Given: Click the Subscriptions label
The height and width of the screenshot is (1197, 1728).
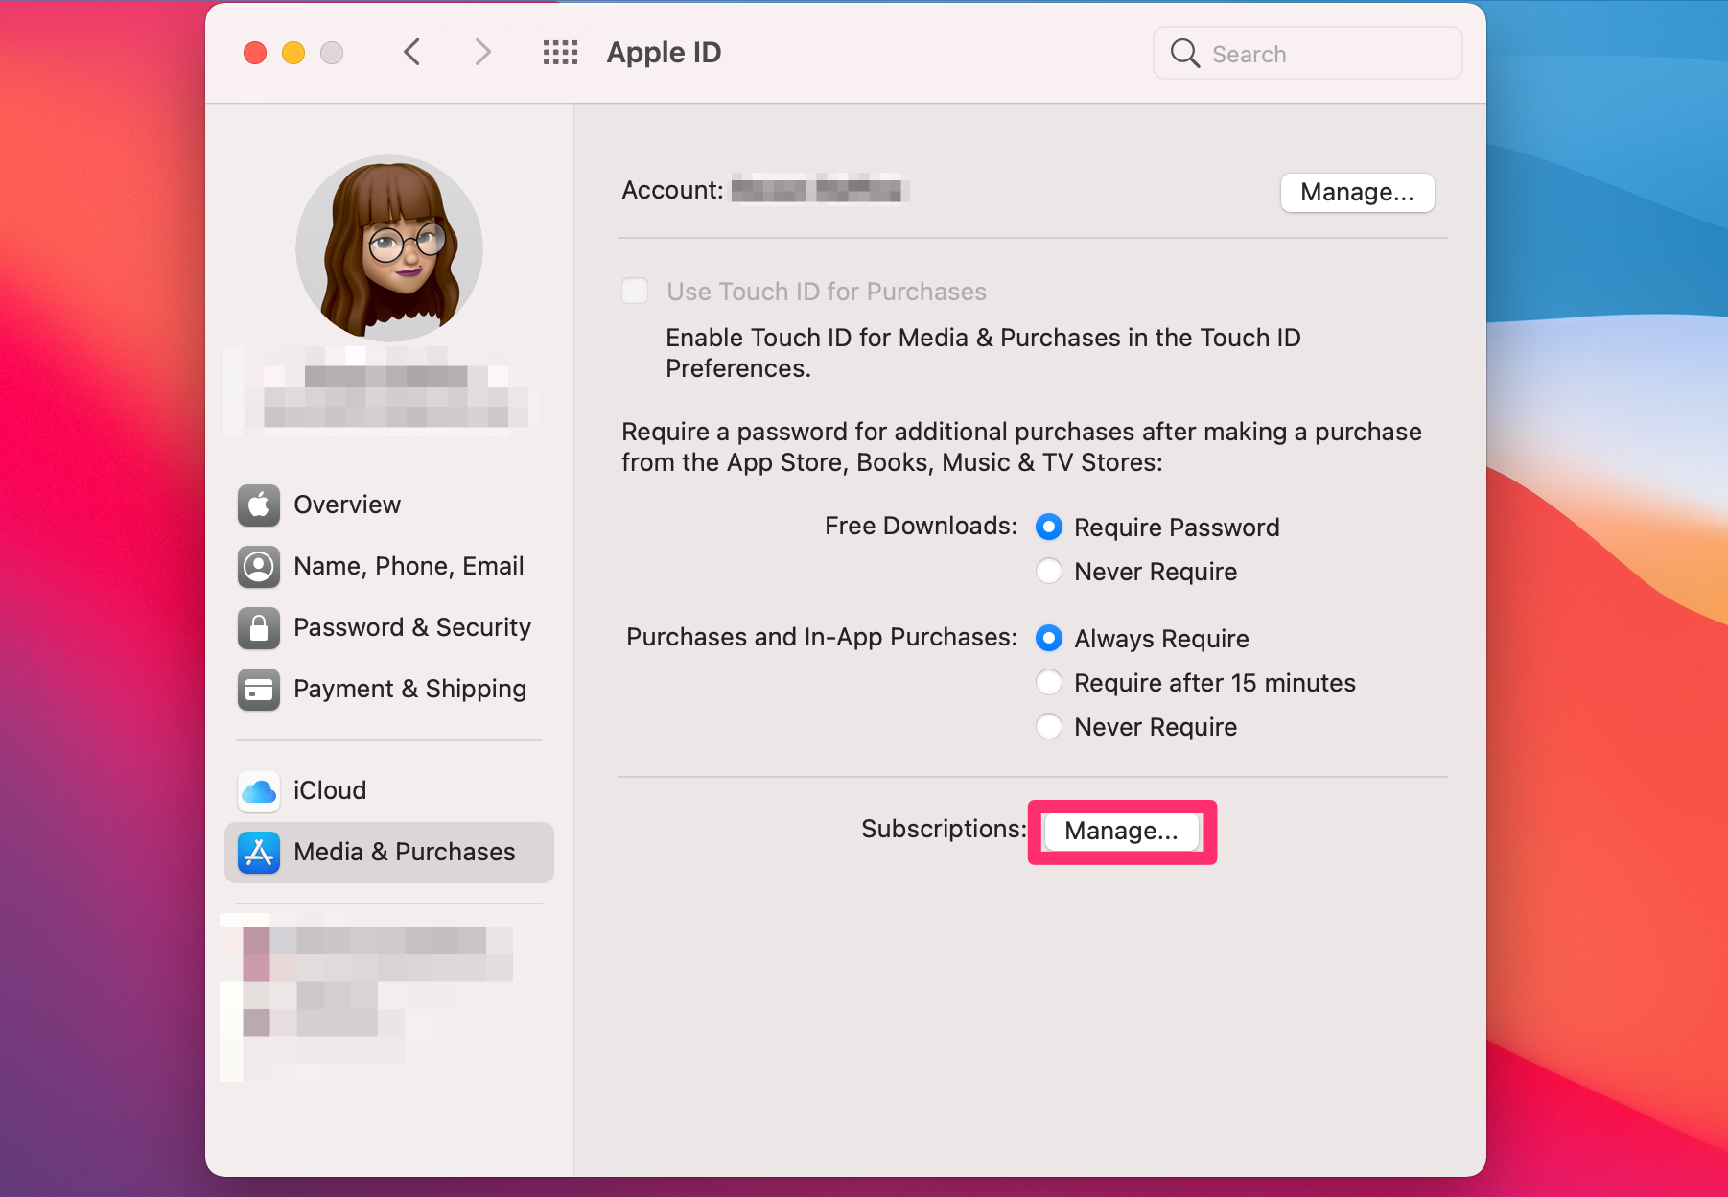Looking at the screenshot, I should click(944, 829).
